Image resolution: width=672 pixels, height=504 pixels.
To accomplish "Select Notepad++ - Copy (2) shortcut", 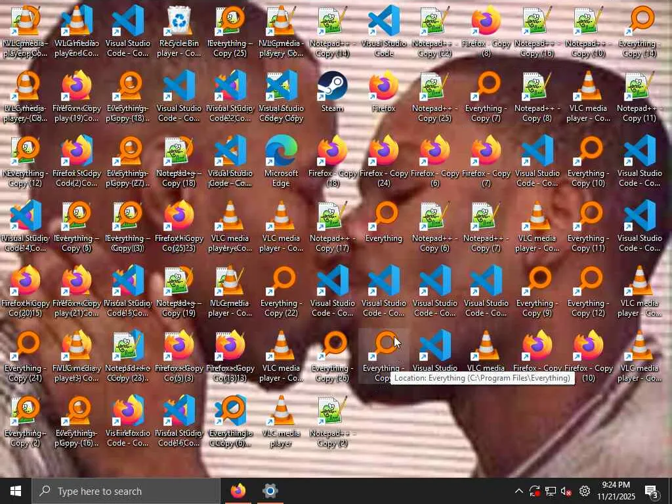I will pos(332,422).
